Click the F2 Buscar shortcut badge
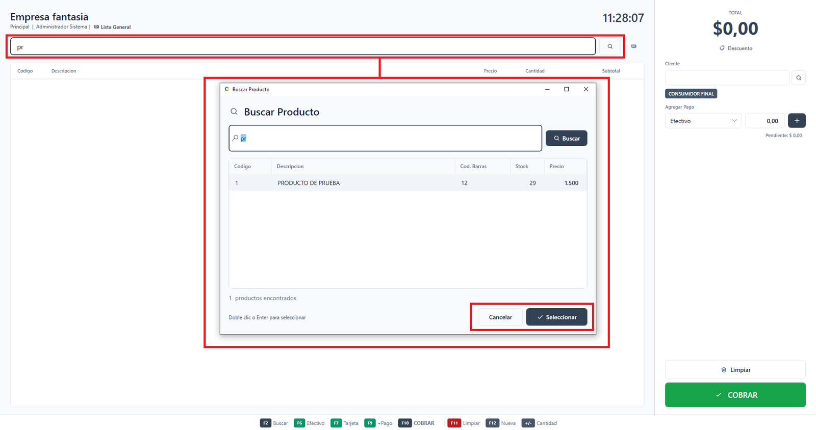 click(266, 423)
